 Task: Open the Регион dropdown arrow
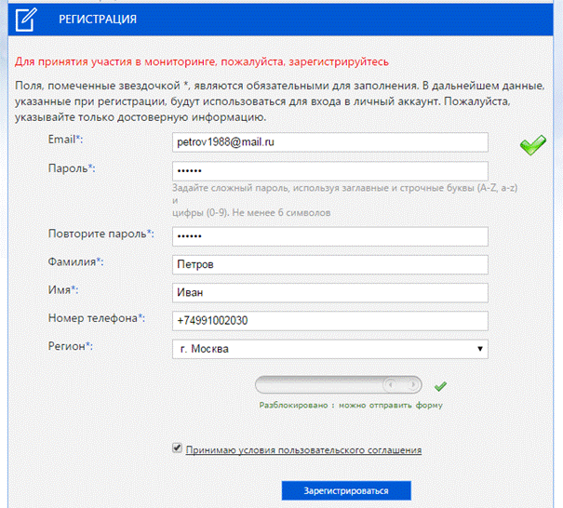pyautogui.click(x=479, y=349)
